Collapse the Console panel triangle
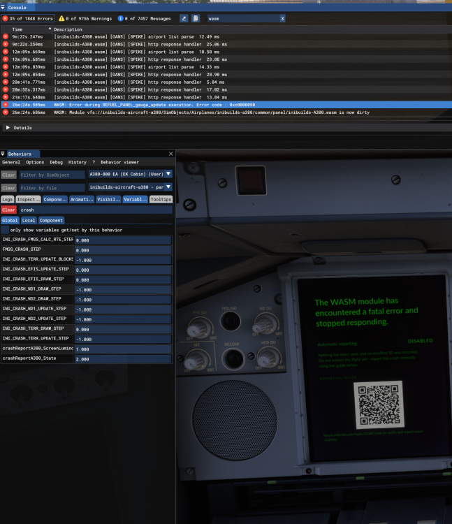This screenshot has height=524, width=452. 3,7
